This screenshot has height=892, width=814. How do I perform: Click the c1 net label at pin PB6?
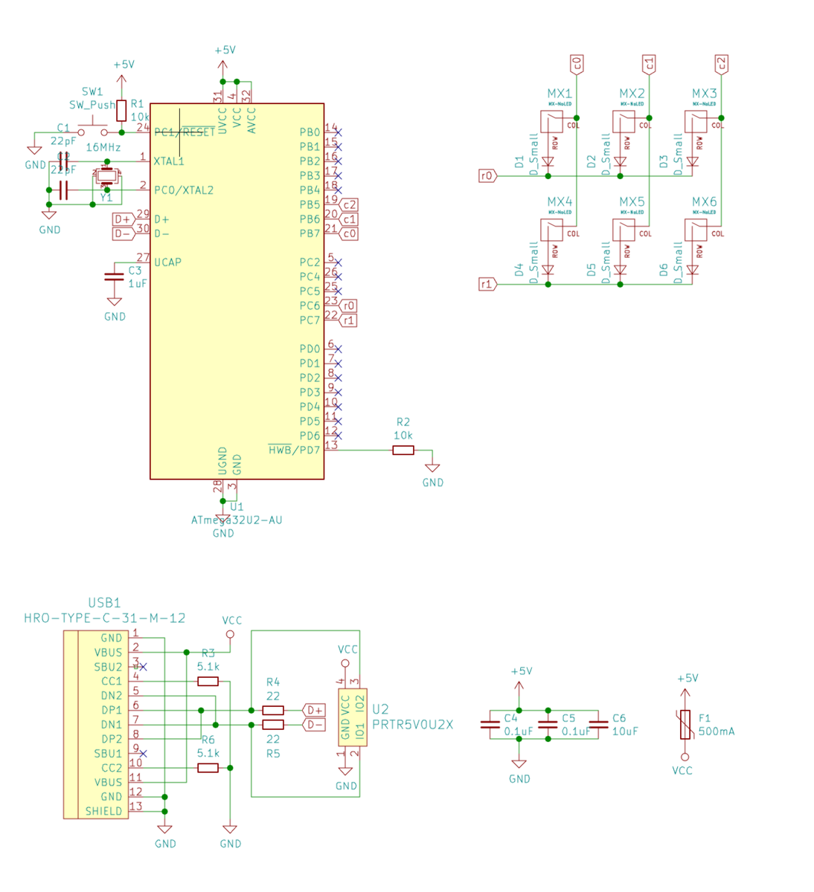349,219
